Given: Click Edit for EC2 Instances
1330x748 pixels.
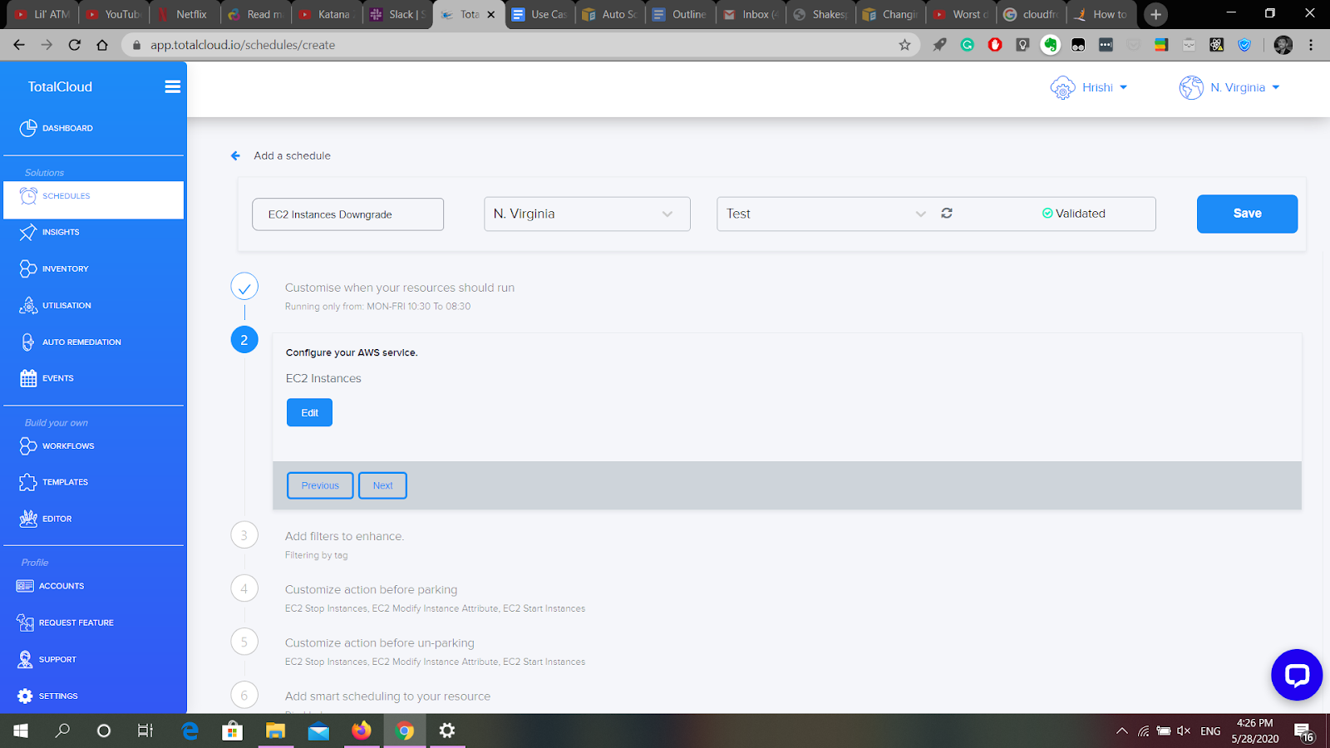Looking at the screenshot, I should click(309, 412).
